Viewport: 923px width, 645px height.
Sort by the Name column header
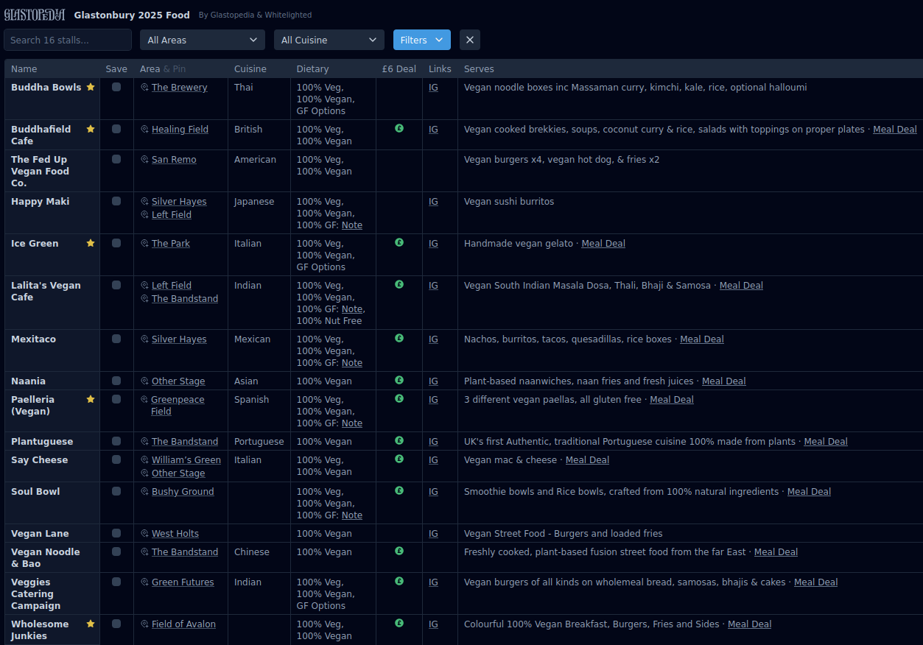click(24, 69)
